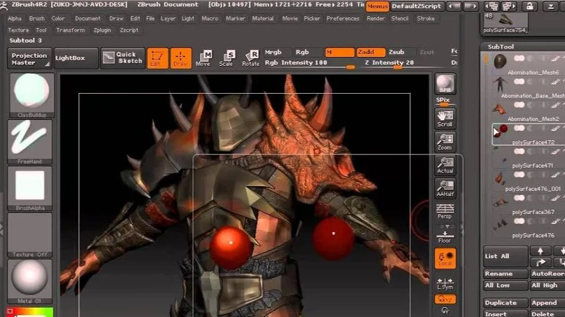Render with the BPR button
Image resolution: width=565 pixels, height=317 pixels.
click(x=445, y=84)
